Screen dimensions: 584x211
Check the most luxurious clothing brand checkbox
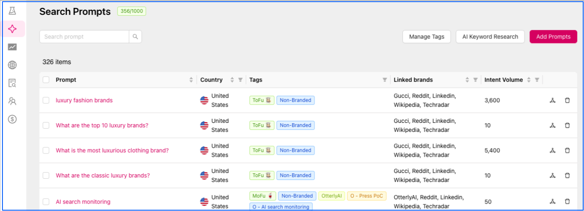pos(46,151)
